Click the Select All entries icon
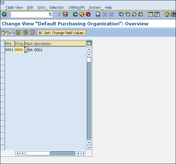 pos(19,33)
